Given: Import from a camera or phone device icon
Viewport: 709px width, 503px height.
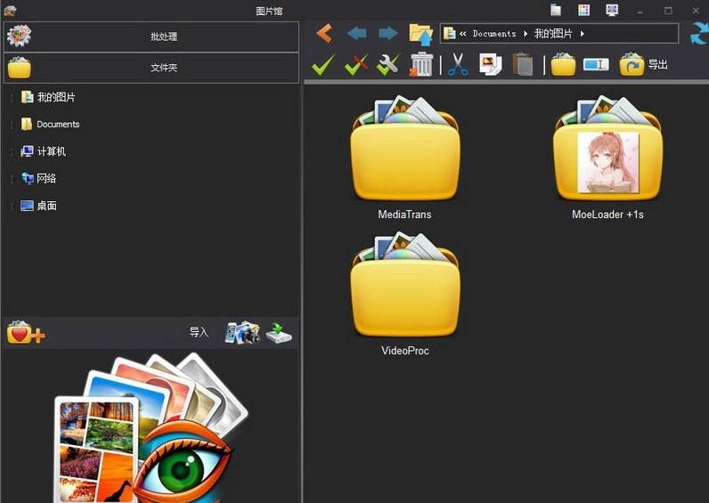Looking at the screenshot, I should (x=242, y=333).
